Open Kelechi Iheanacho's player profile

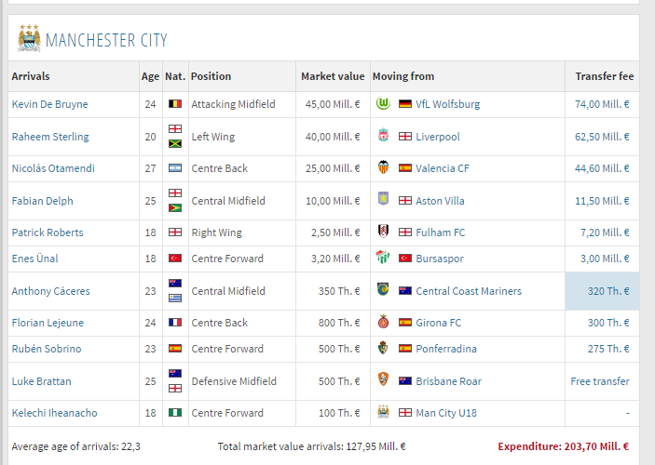[54, 413]
